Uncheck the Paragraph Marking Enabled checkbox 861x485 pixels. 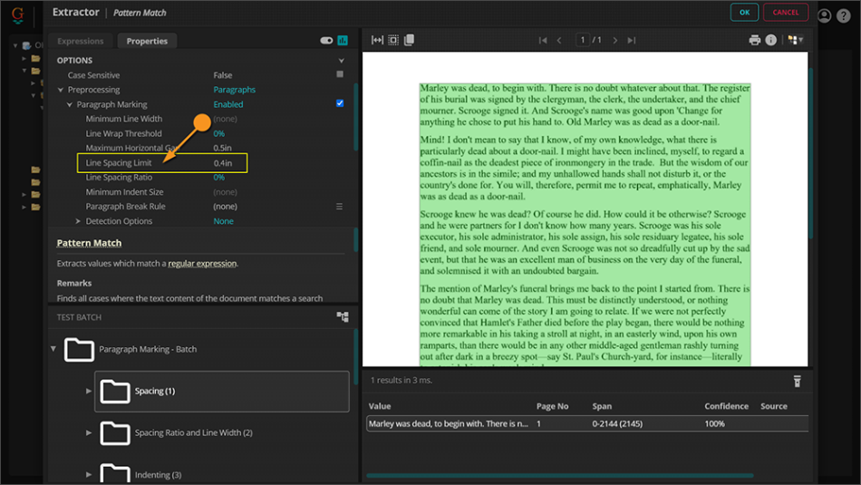click(340, 103)
